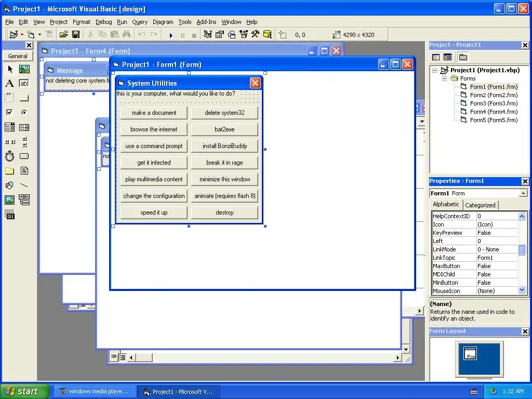This screenshot has height=399, width=532.
Task: Toggle Folders icon in Project panel
Action: pyautogui.click(x=463, y=57)
